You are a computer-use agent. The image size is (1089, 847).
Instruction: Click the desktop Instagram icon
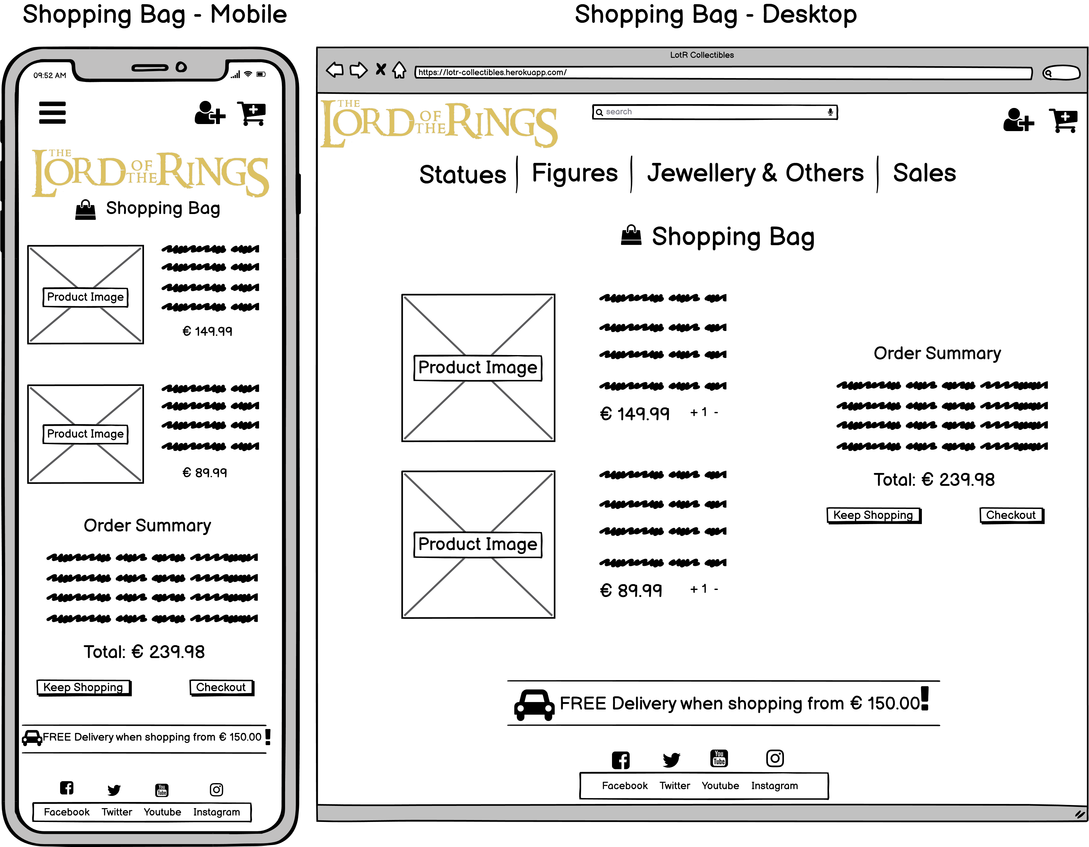[774, 758]
